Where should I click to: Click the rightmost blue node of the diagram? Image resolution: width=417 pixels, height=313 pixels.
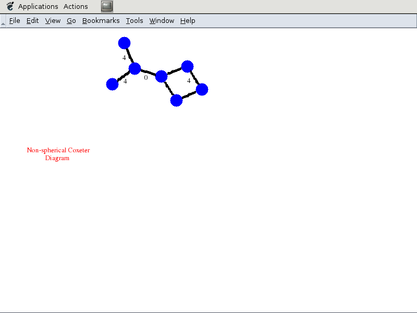coord(202,89)
